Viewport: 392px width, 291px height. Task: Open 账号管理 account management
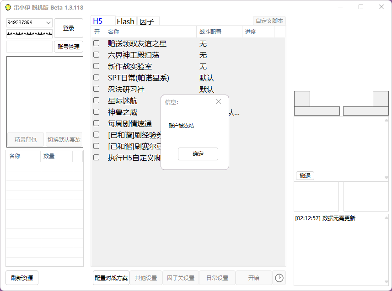(69, 47)
